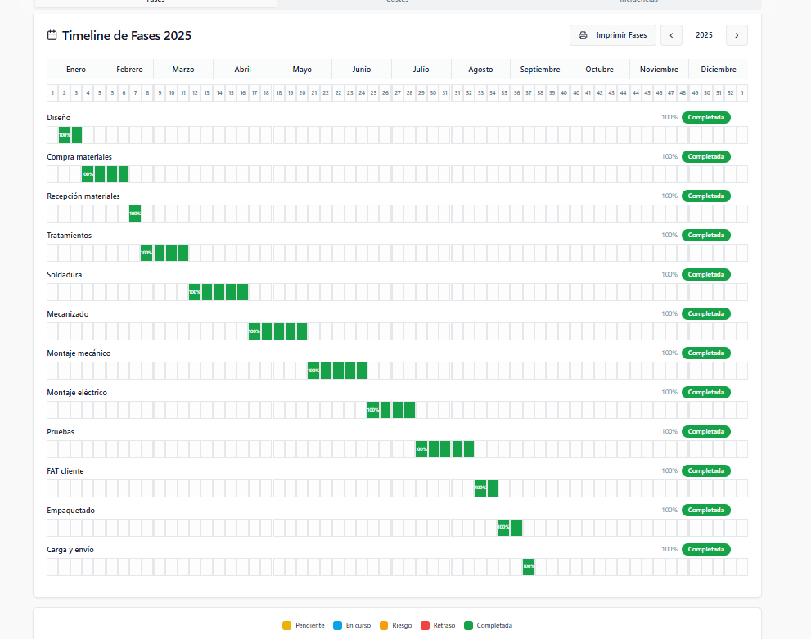
Task: Go to previous year with left chevron
Action: click(x=671, y=35)
